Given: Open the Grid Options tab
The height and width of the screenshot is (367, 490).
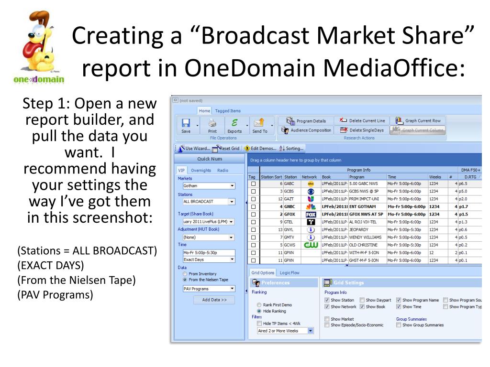Looking at the screenshot, I should [263, 273].
